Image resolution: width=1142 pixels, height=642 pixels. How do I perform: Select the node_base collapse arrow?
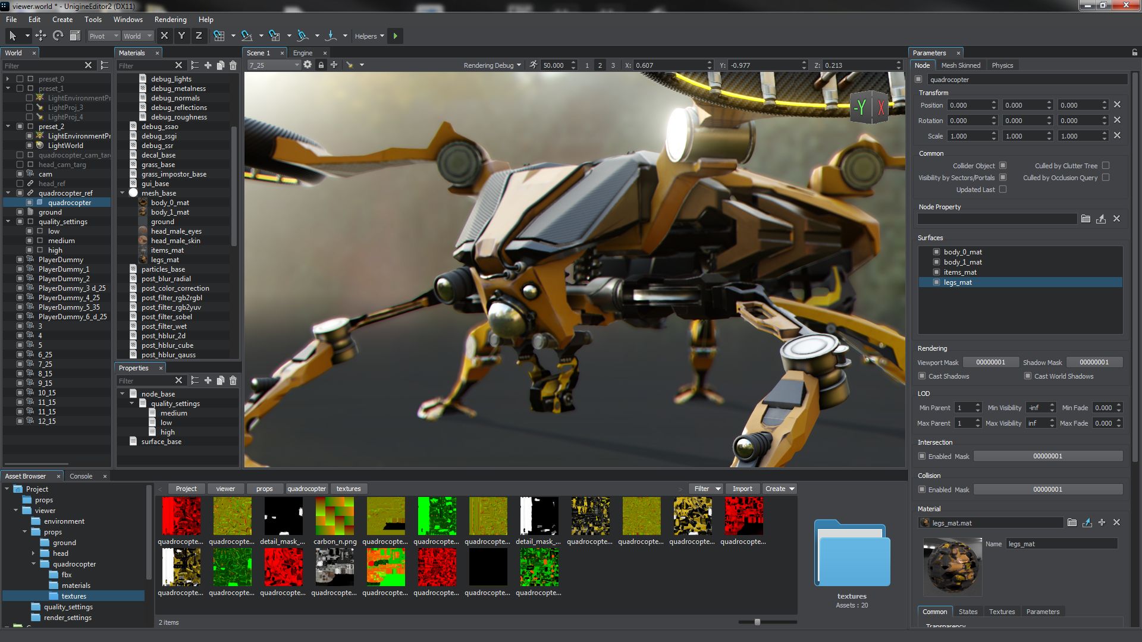coord(123,394)
